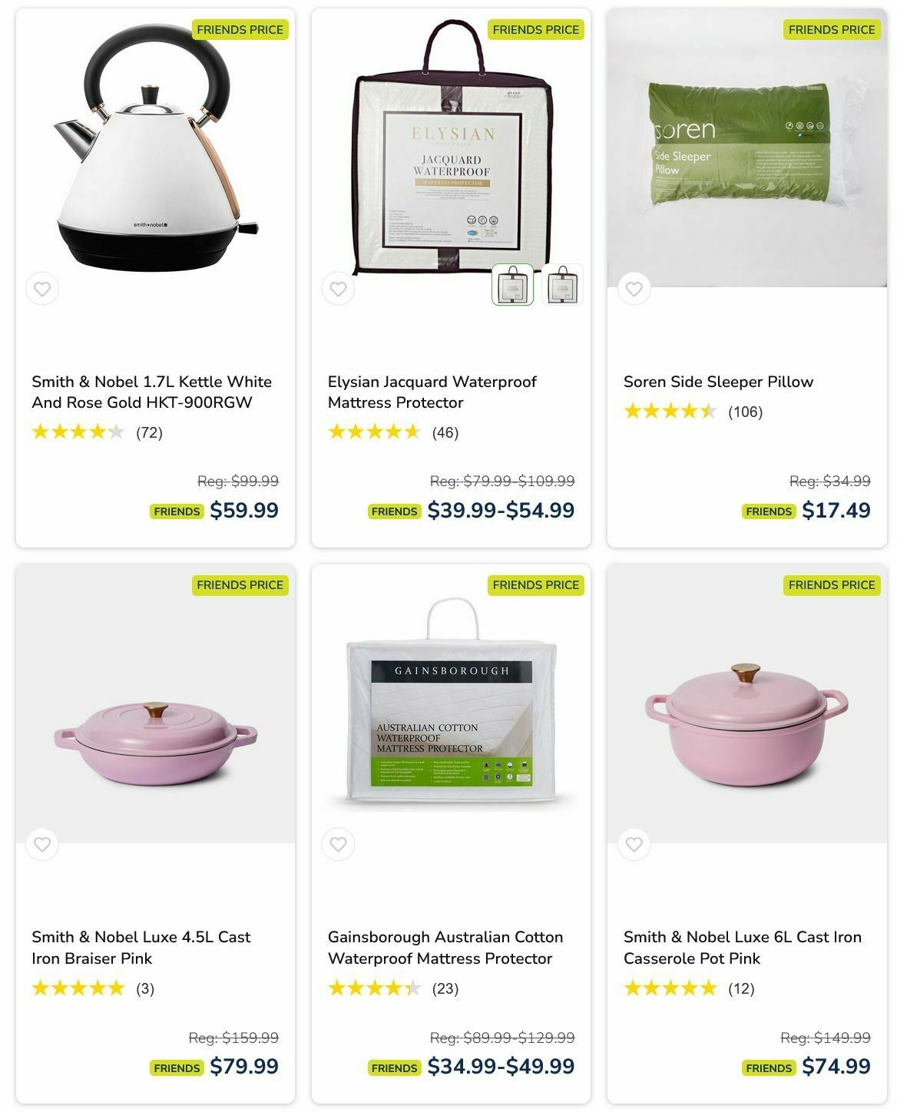Click the white kettle product image

pos(155,150)
